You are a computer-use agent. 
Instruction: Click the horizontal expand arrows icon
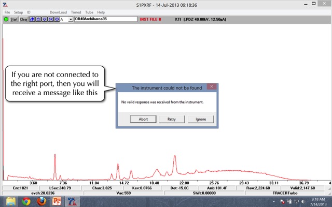(x=56, y=19)
